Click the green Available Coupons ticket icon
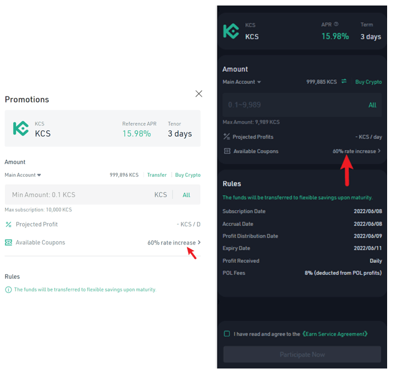 pos(8,242)
